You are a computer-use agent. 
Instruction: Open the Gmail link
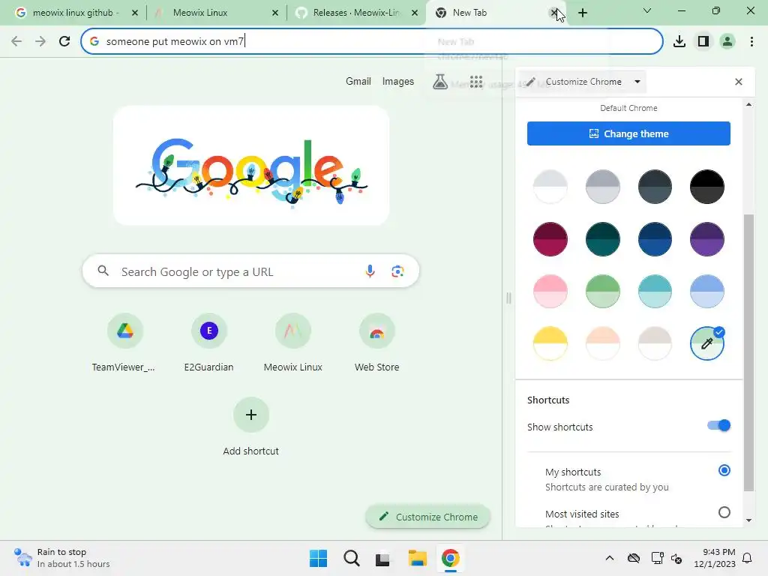click(358, 81)
